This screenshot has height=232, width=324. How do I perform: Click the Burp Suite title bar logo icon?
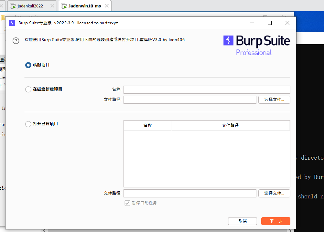[x=12, y=23]
